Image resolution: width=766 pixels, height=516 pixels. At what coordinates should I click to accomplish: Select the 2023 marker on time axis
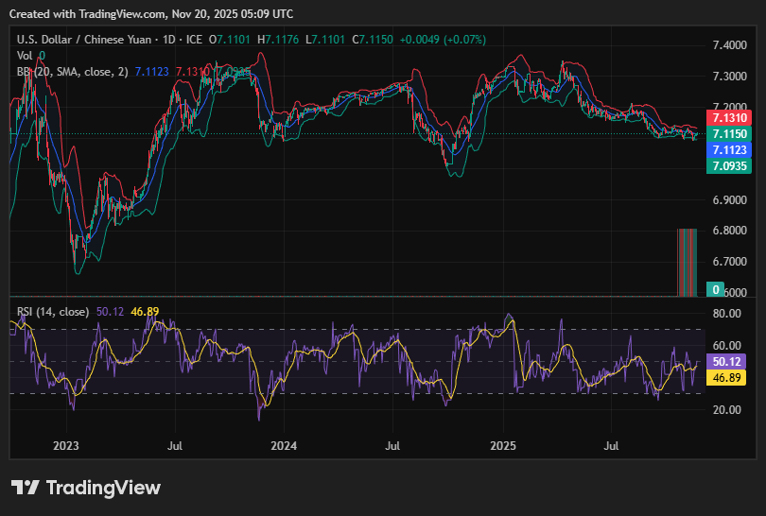(x=65, y=444)
